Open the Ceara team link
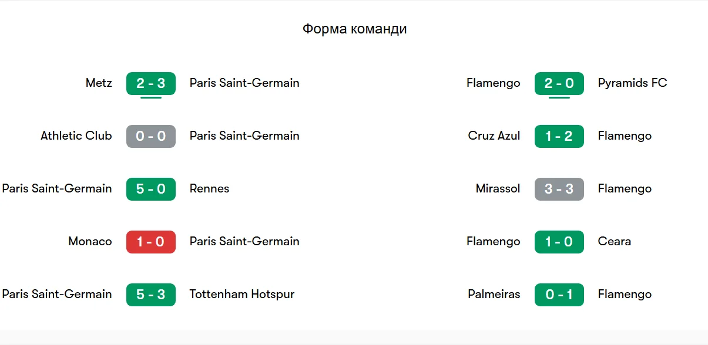 pos(614,241)
